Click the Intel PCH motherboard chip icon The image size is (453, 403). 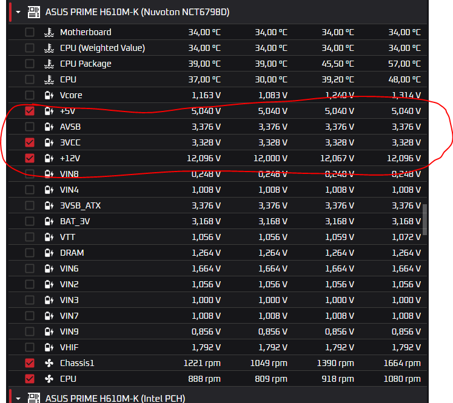34,398
